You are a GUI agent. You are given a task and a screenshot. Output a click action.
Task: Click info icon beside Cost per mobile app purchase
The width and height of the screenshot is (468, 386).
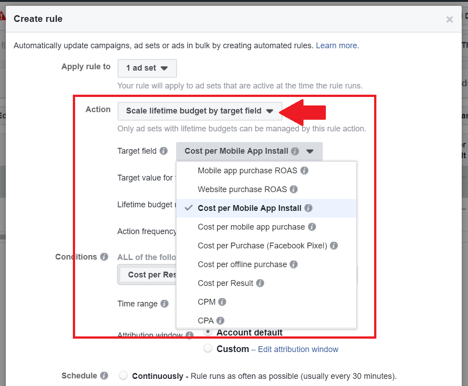click(x=312, y=227)
